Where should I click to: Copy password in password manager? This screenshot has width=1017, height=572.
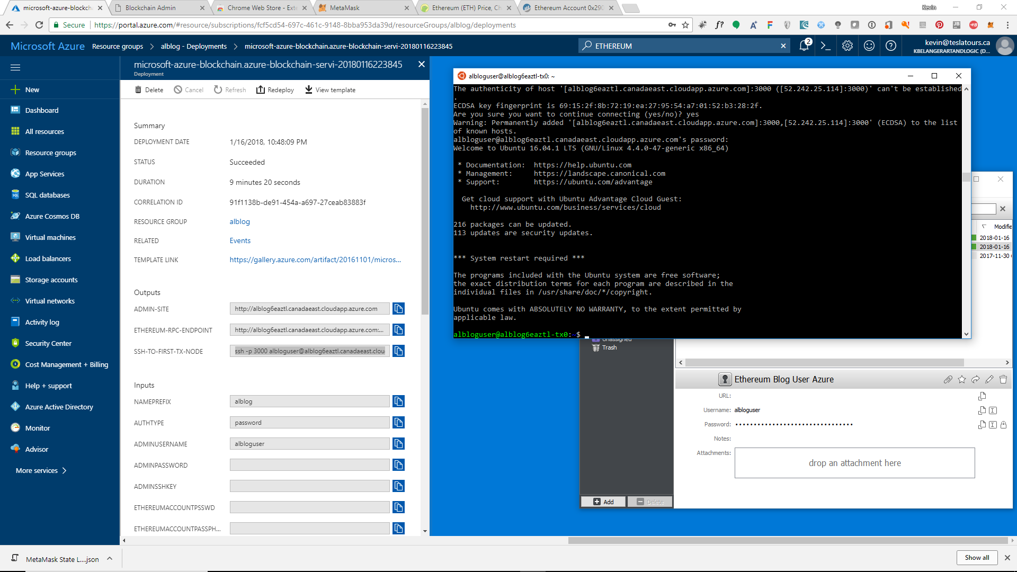(x=982, y=424)
